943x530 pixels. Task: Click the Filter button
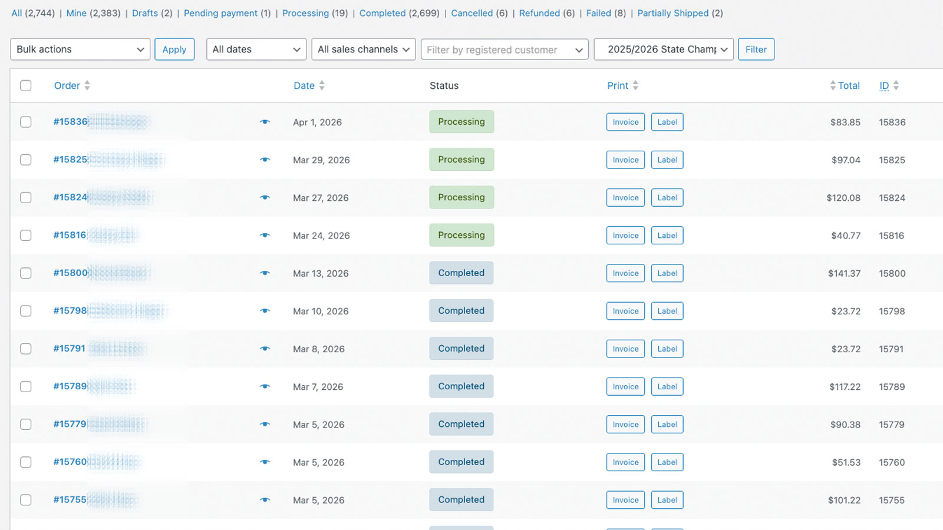[x=756, y=49]
